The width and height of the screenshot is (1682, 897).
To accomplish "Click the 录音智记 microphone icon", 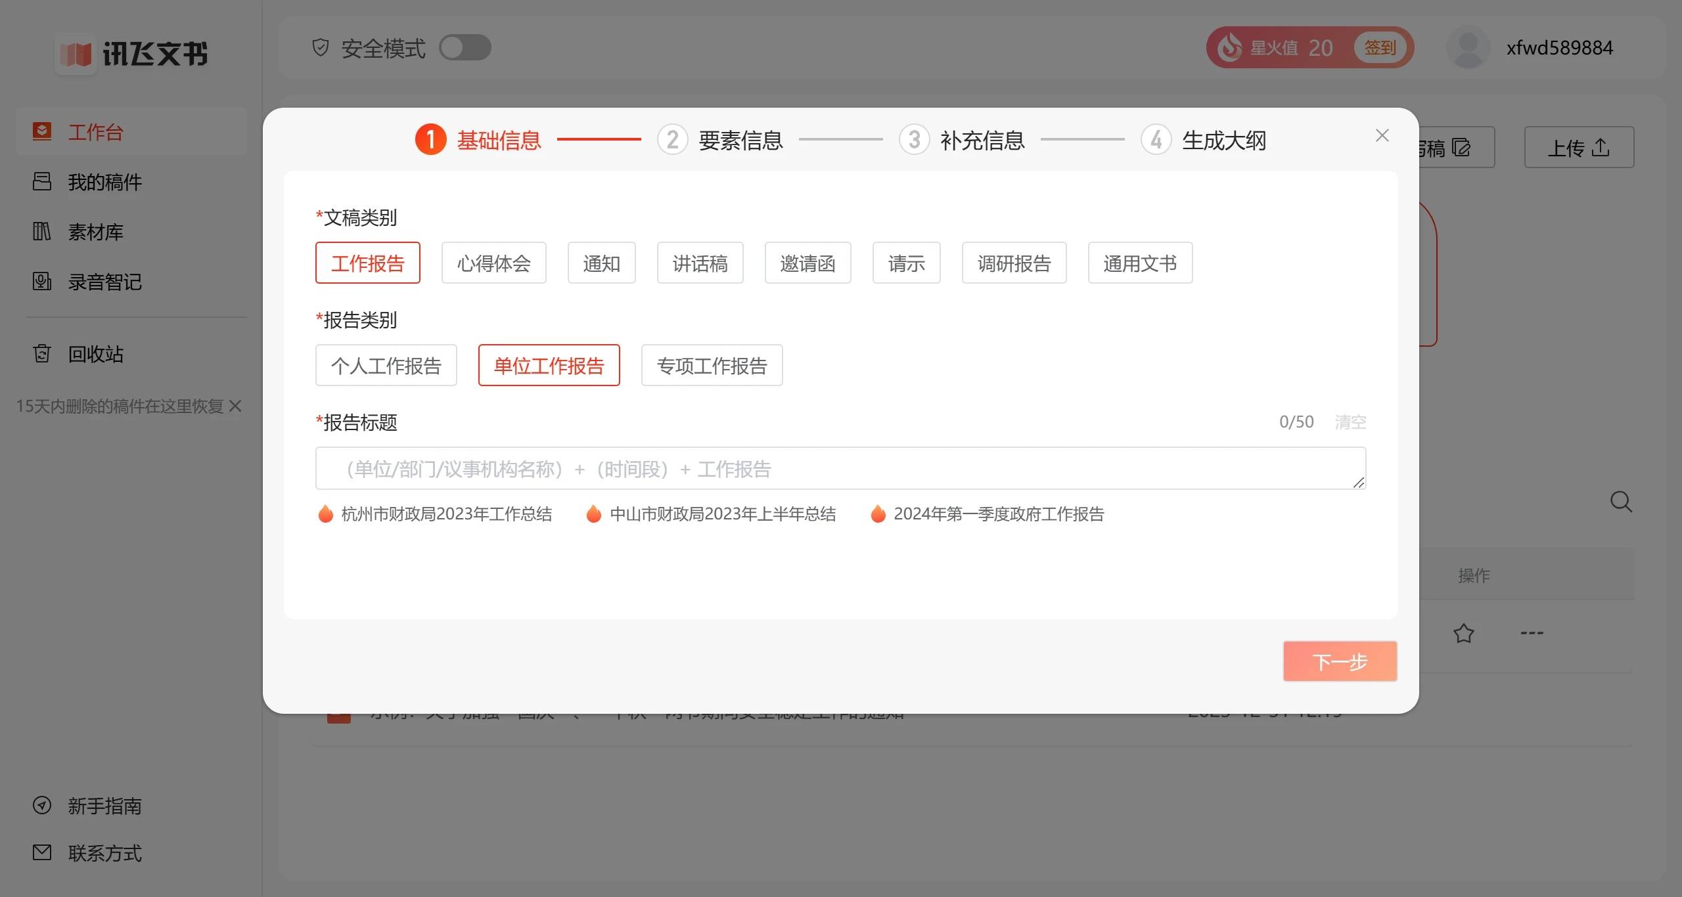I will coord(42,281).
